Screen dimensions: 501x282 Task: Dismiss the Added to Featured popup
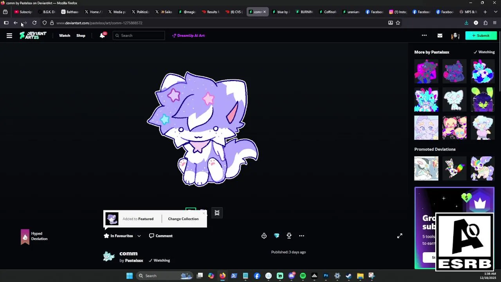[204, 213]
